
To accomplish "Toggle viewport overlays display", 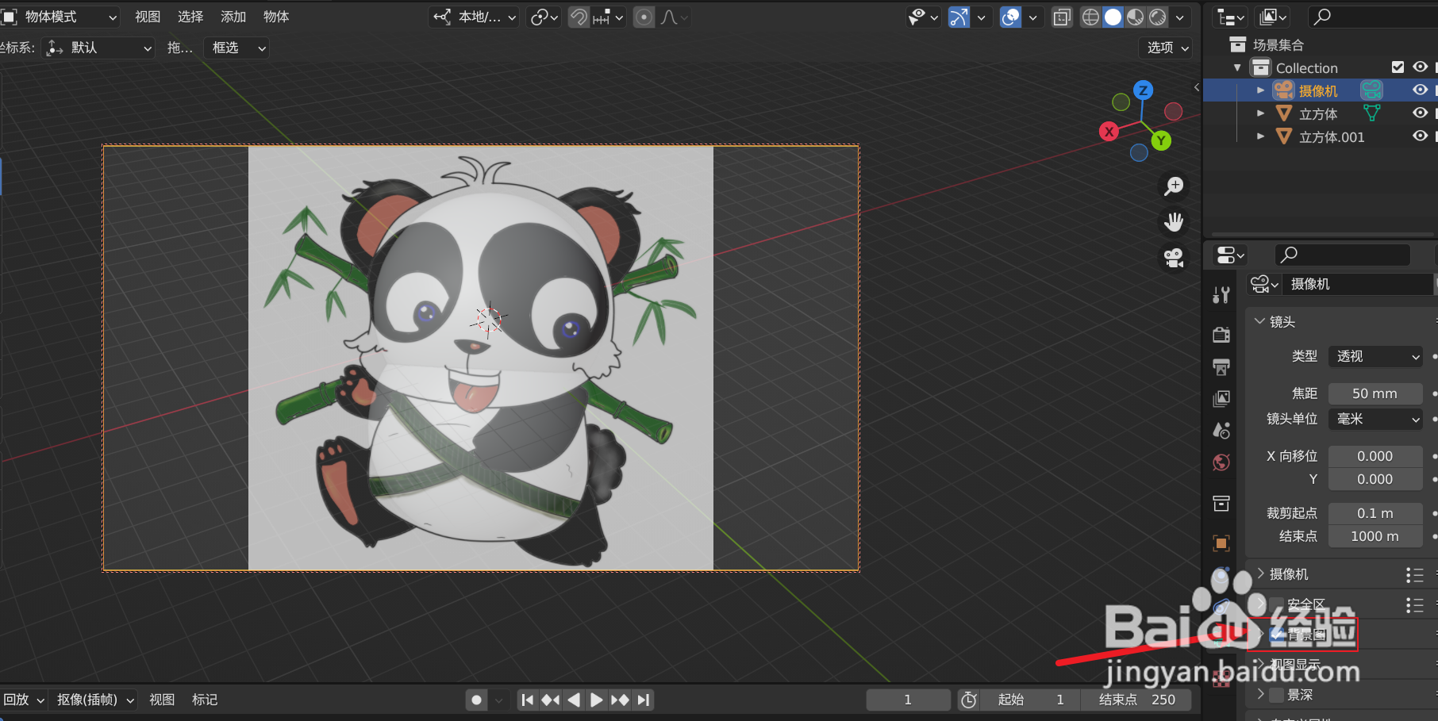I will 1011,17.
